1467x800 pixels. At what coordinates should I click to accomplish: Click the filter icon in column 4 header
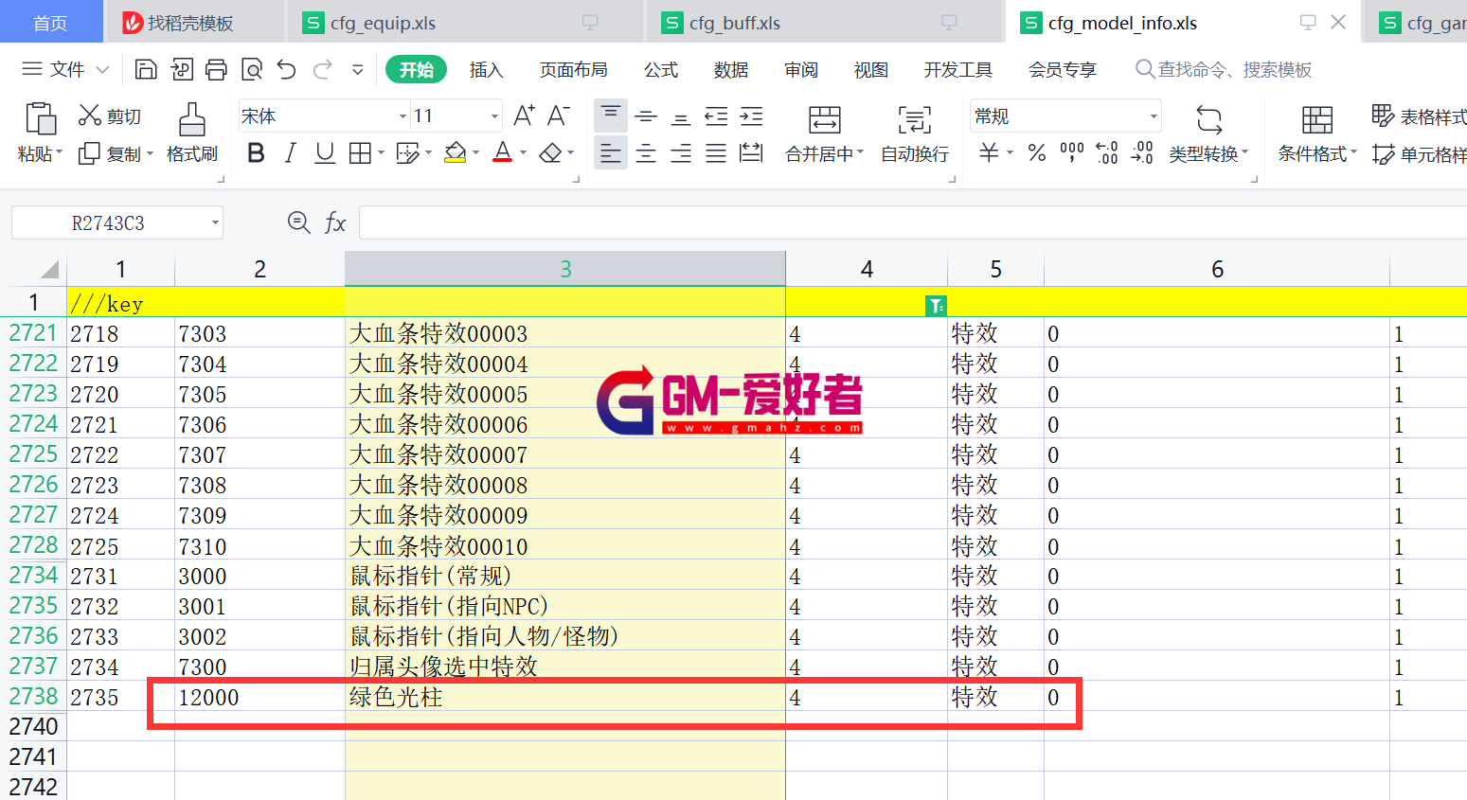tap(936, 305)
